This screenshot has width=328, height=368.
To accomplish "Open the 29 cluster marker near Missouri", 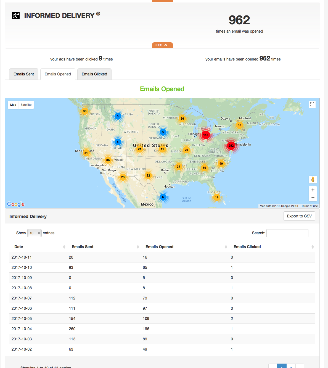I will coord(186,150).
